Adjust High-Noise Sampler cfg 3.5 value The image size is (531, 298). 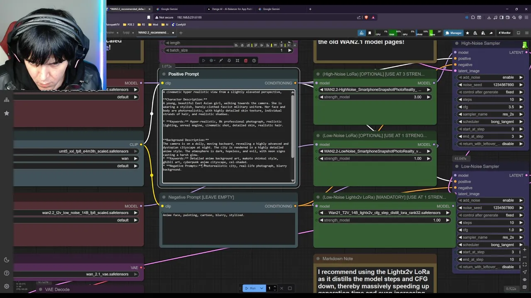[490, 107]
